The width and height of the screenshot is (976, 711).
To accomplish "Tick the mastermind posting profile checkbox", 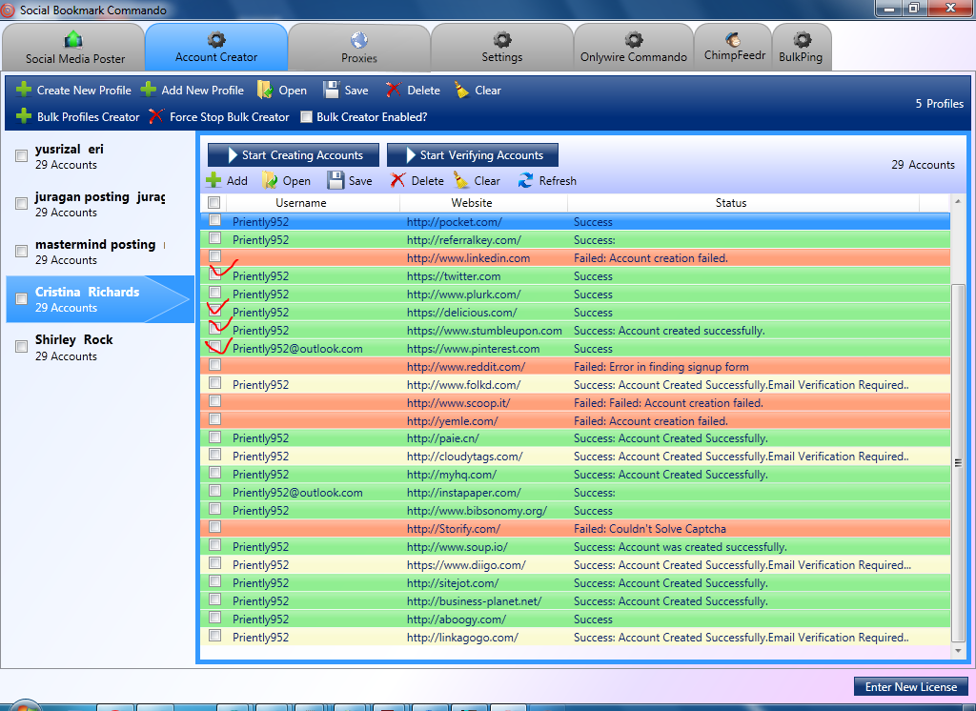I will click(x=22, y=251).
